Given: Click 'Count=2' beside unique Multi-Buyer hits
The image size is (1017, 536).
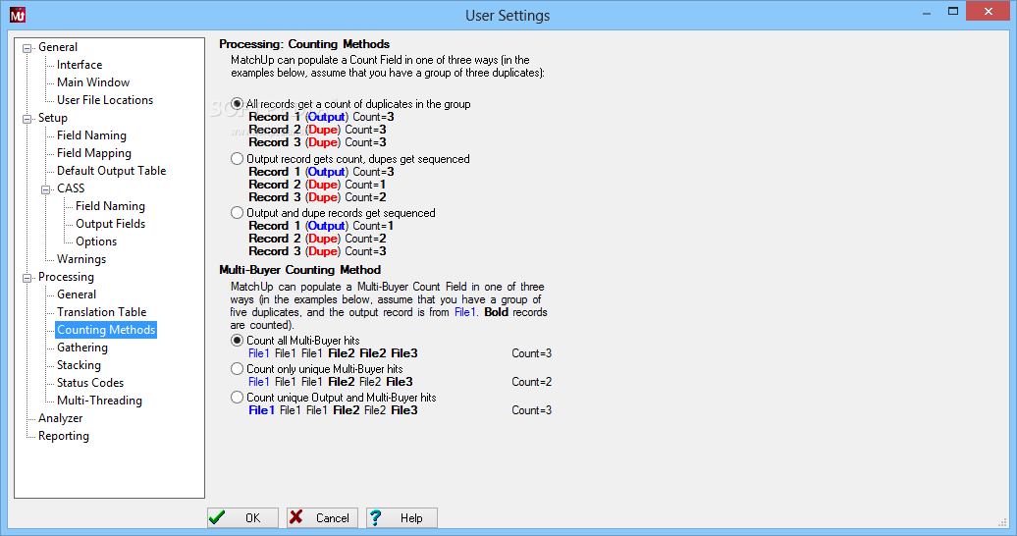Looking at the screenshot, I should point(531,382).
